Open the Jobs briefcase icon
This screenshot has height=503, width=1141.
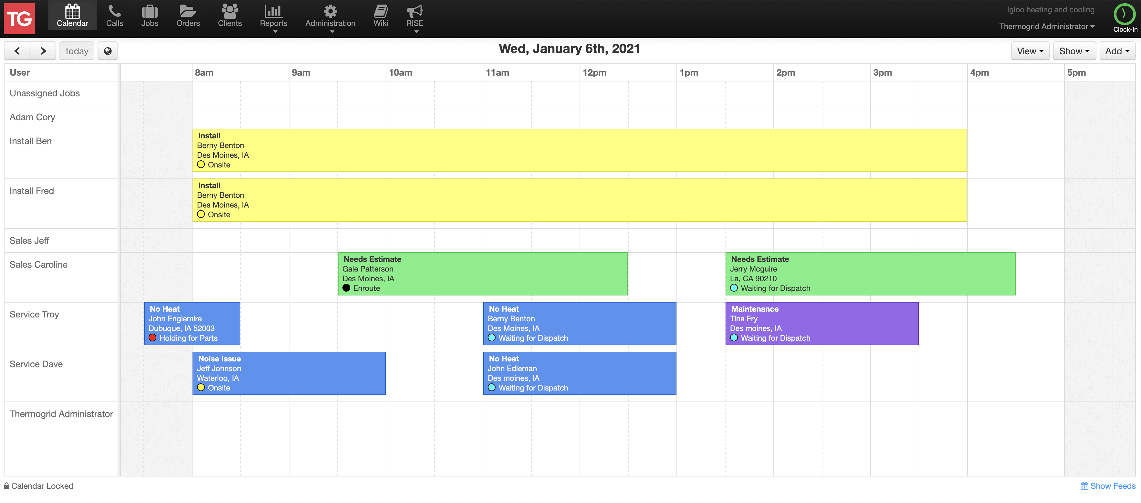tap(149, 11)
